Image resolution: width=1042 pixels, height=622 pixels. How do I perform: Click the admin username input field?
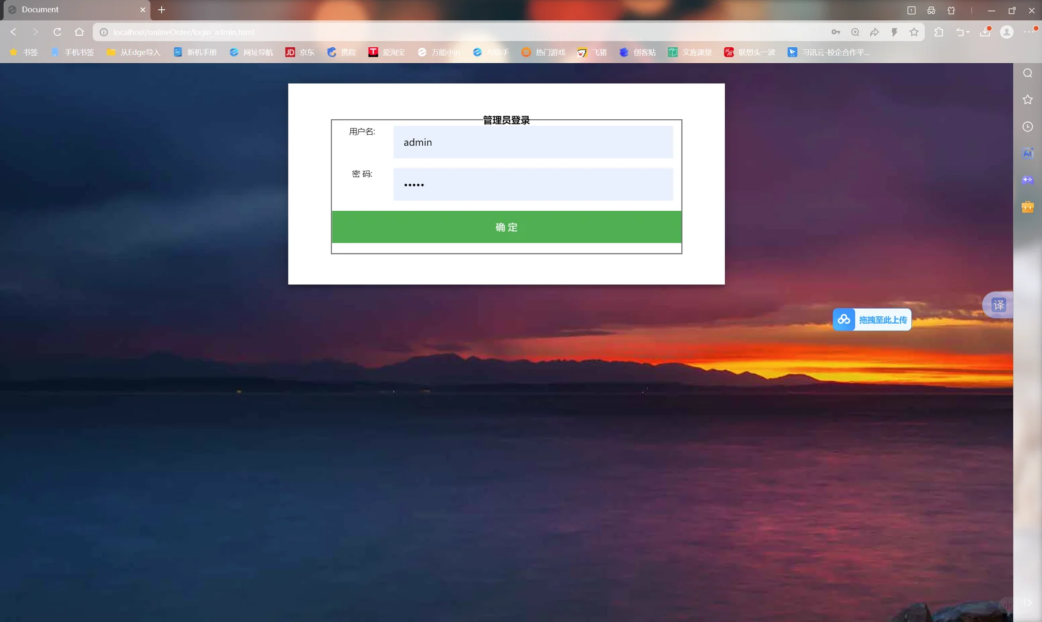(x=532, y=142)
